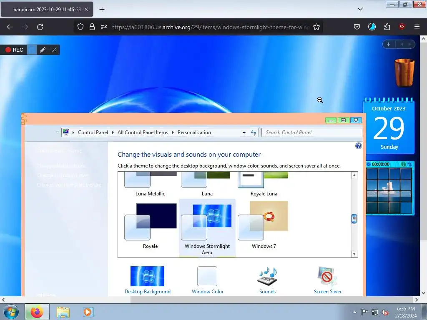427x320 pixels.
Task: Open Windows Media Player from taskbar
Action: pyautogui.click(x=88, y=312)
